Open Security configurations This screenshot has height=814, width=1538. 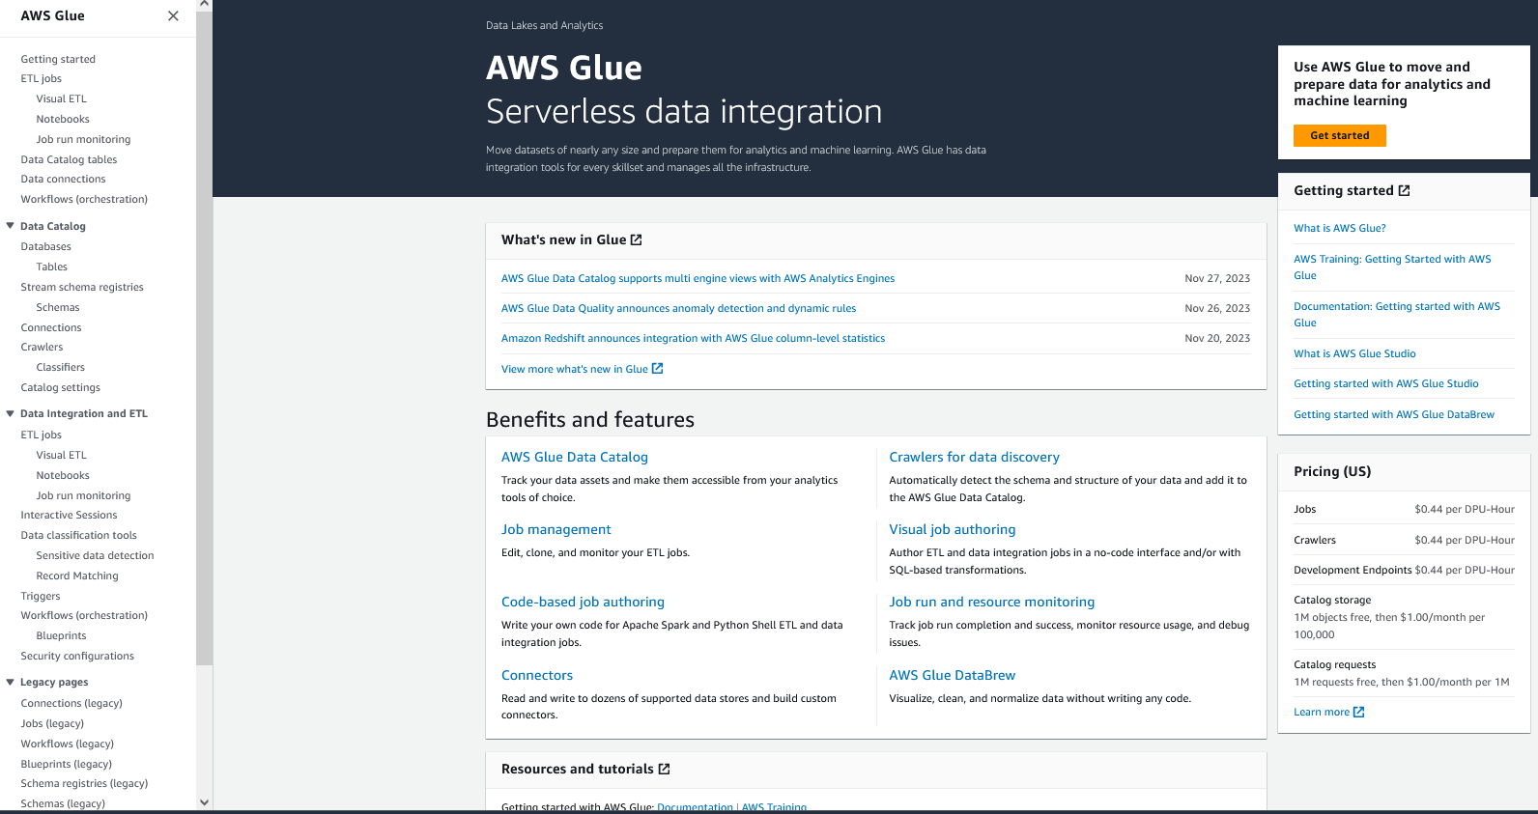(x=77, y=656)
